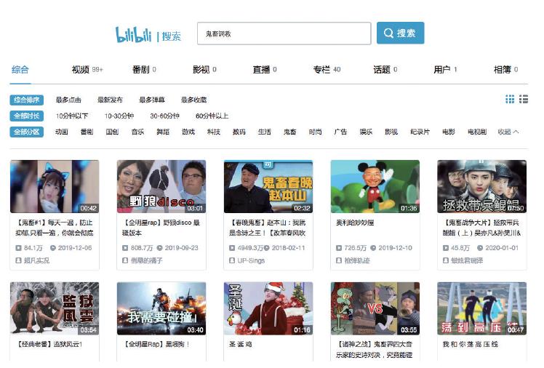Click the title 【全明星rap】野狼disco

tap(161, 228)
